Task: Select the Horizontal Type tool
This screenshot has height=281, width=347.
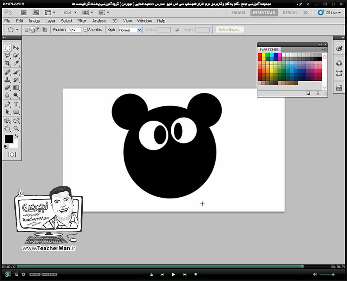Action: tap(16, 104)
